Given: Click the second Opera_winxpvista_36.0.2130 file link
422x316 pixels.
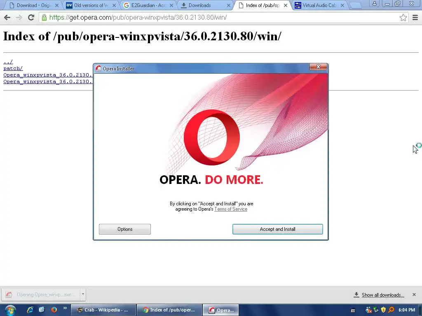Looking at the screenshot, I should click(48, 81).
